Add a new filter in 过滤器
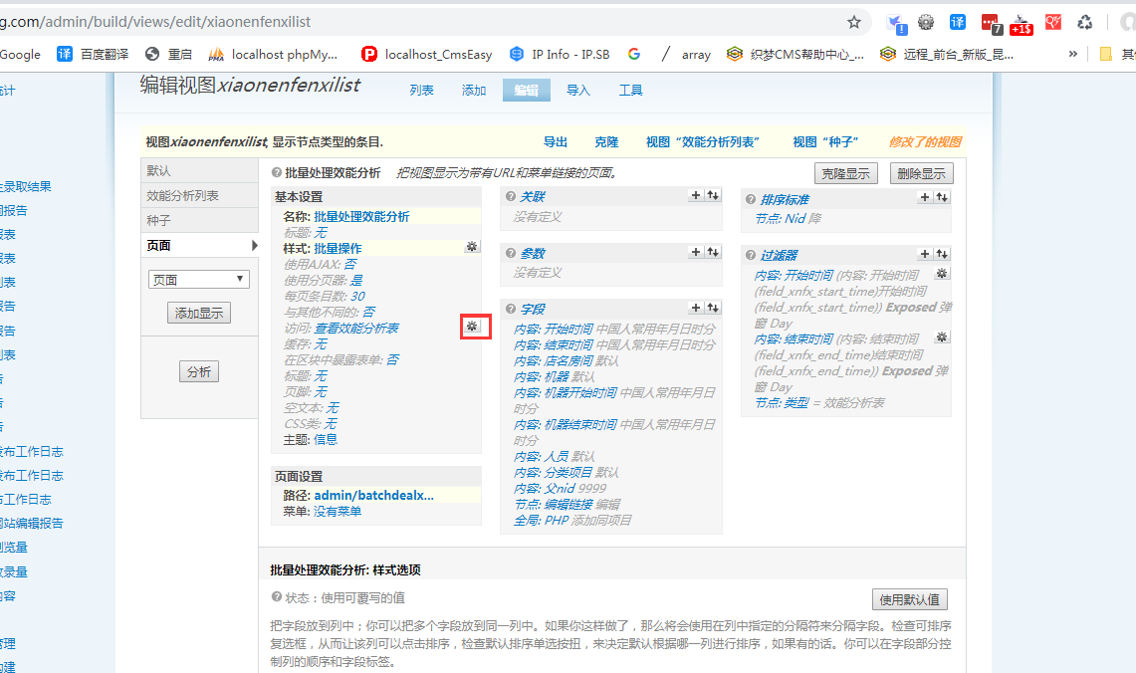This screenshot has width=1136, height=673. click(925, 255)
